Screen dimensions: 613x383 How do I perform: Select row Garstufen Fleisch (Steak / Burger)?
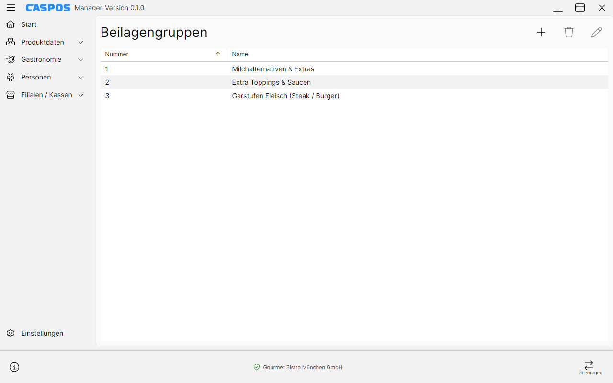(354, 96)
